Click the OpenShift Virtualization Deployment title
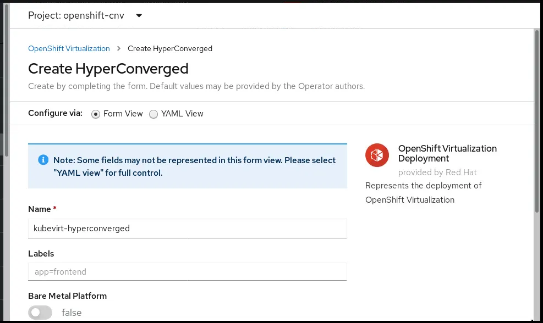This screenshot has height=323, width=543. 447,153
